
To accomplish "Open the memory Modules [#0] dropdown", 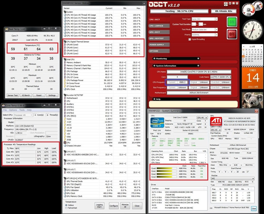I will click(233, 178).
